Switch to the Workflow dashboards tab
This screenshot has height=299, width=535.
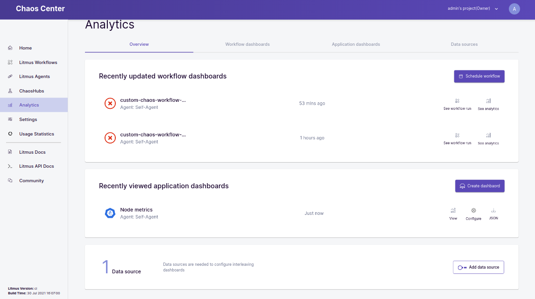point(247,44)
